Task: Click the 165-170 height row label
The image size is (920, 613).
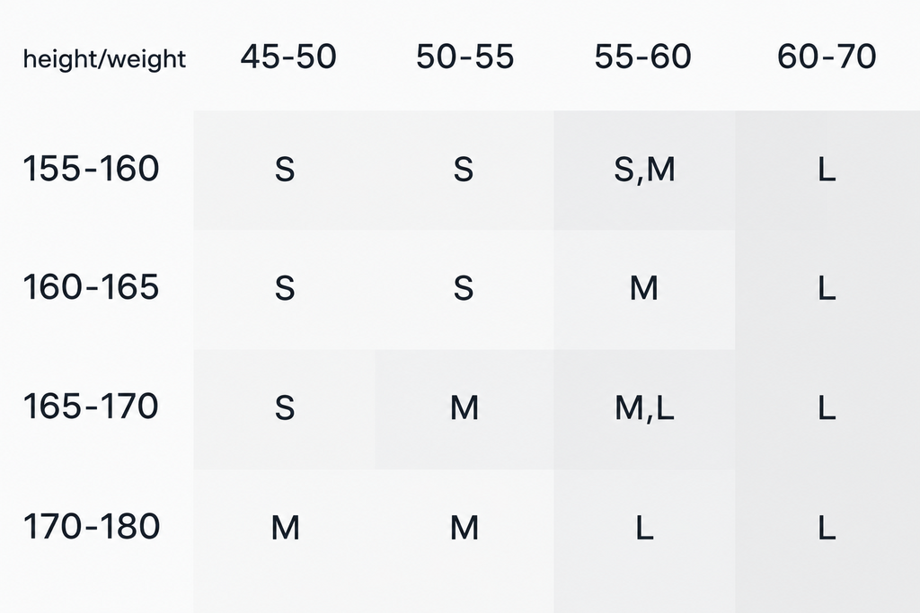Action: (91, 407)
